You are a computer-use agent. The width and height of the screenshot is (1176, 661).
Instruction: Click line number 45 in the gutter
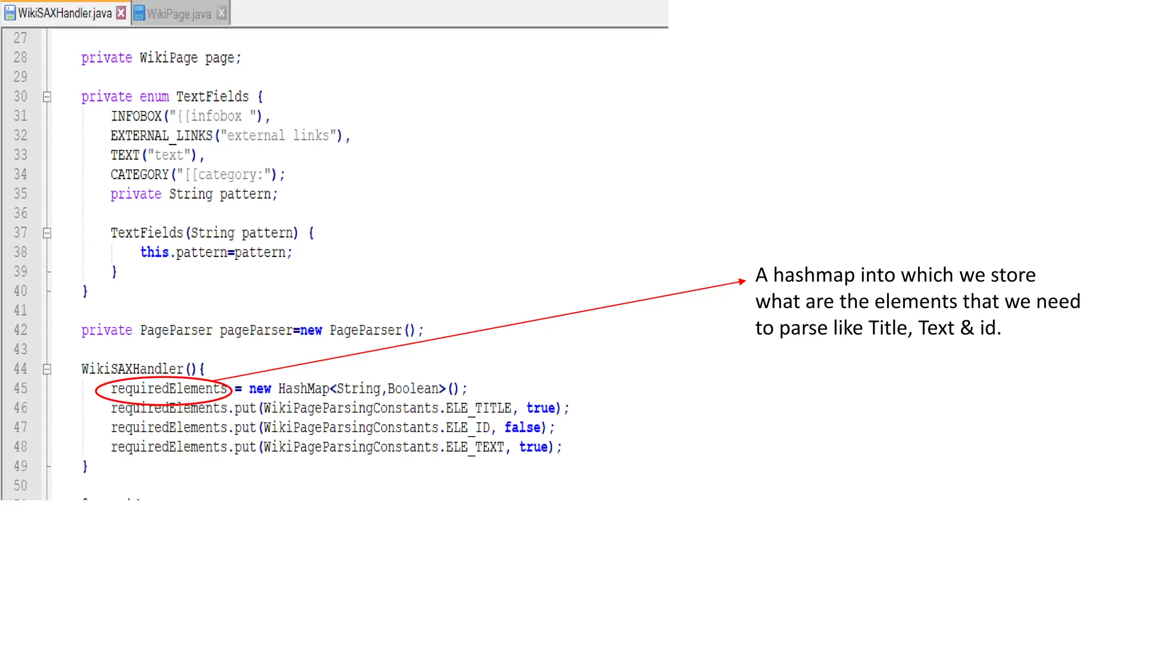(20, 388)
